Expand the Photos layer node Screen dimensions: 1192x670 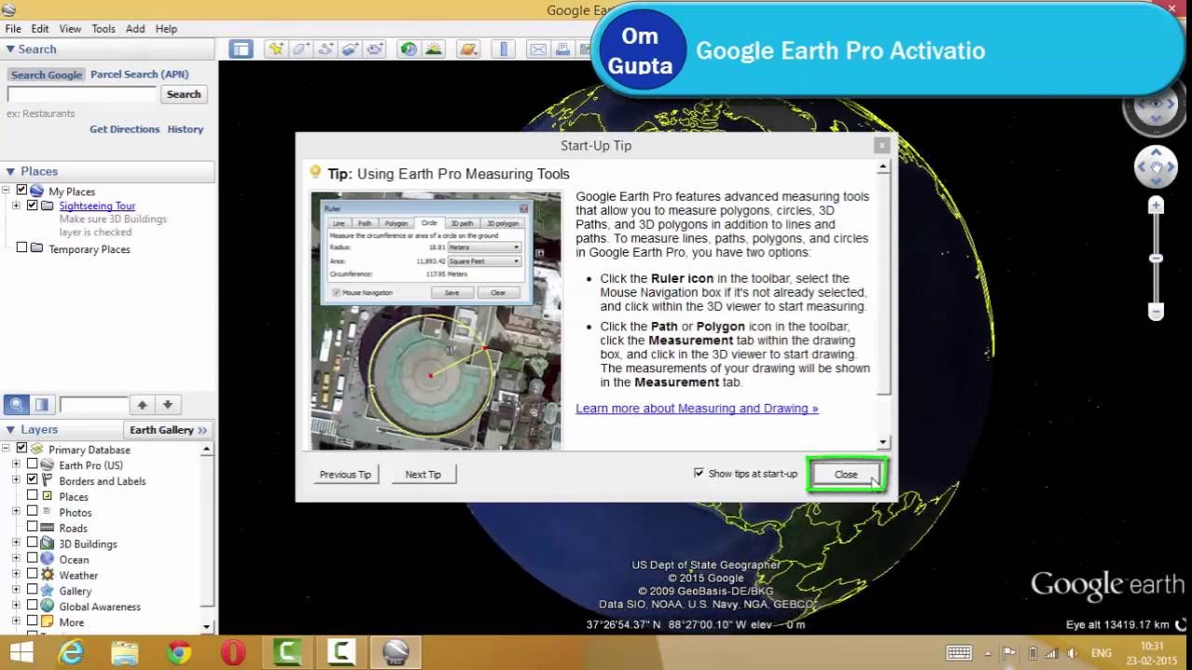point(16,512)
